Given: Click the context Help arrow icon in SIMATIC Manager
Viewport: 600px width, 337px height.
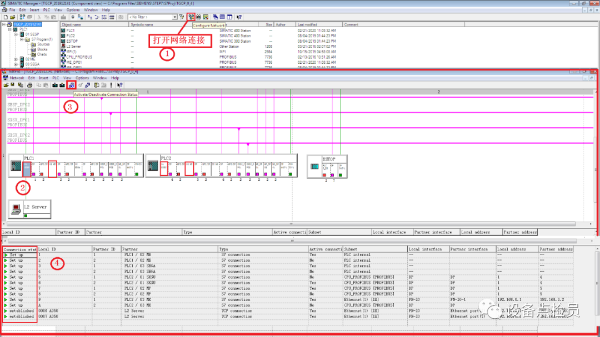Looking at the screenshot, I should tap(239, 17).
